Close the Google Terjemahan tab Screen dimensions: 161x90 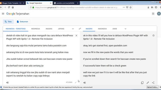pos(51,3)
